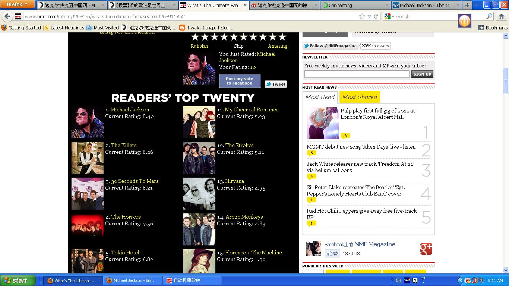Image resolution: width=509 pixels, height=286 pixels.
Task: Open The Killers link in top twenty
Action: tap(124, 145)
